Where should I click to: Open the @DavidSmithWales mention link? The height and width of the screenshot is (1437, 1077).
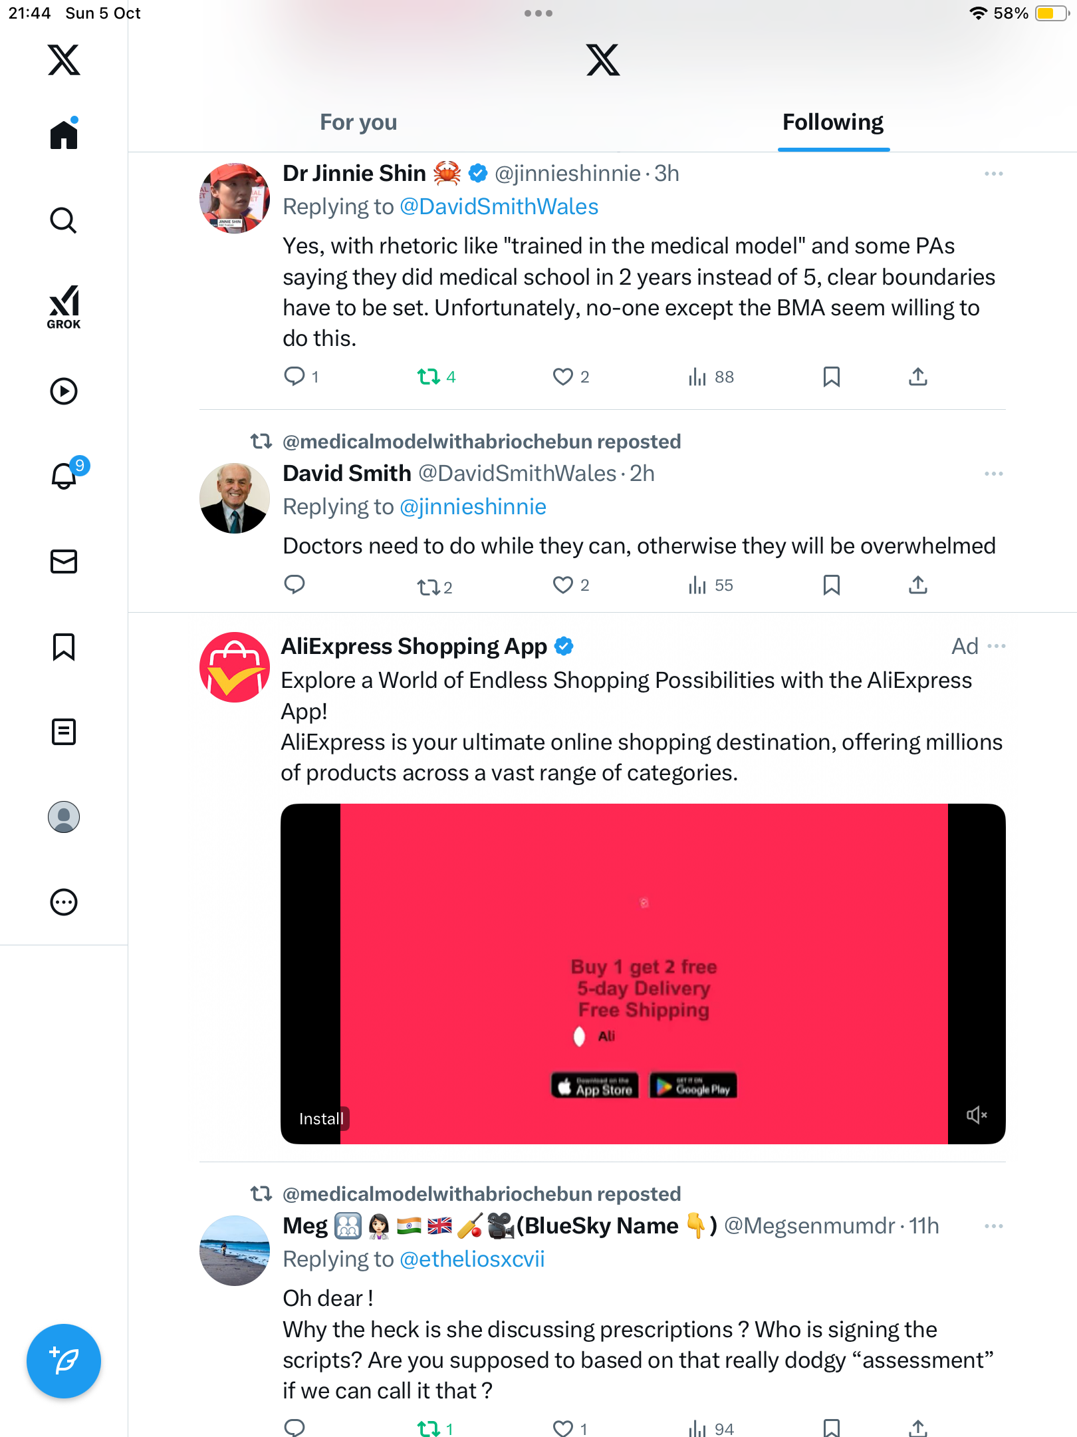[x=499, y=207]
